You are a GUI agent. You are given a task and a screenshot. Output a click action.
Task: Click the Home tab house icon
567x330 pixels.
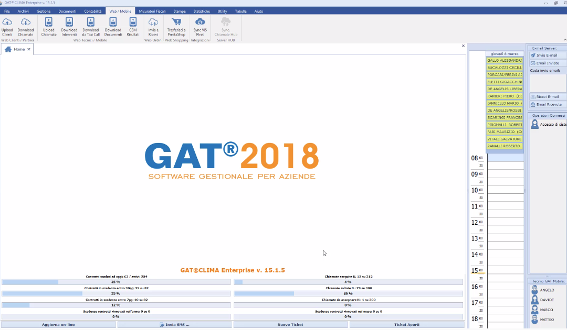(x=8, y=49)
